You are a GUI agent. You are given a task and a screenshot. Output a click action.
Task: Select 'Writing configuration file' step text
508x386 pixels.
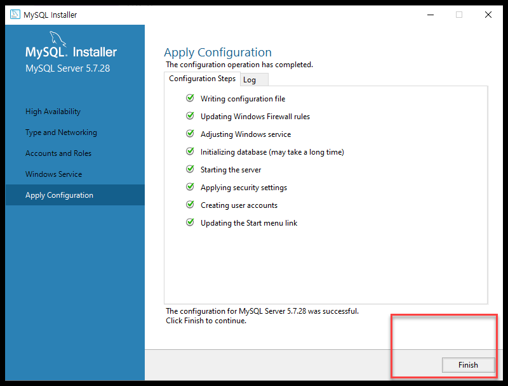coord(243,99)
